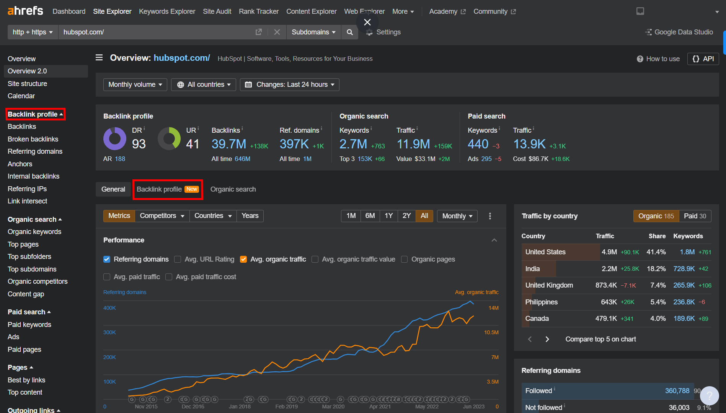Click the How to use question mark icon
The width and height of the screenshot is (726, 413).
click(640, 59)
